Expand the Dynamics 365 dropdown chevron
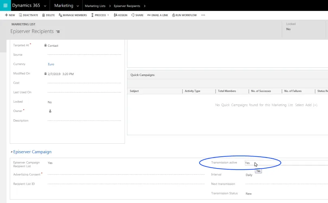This screenshot has width=328, height=203. (45, 6)
